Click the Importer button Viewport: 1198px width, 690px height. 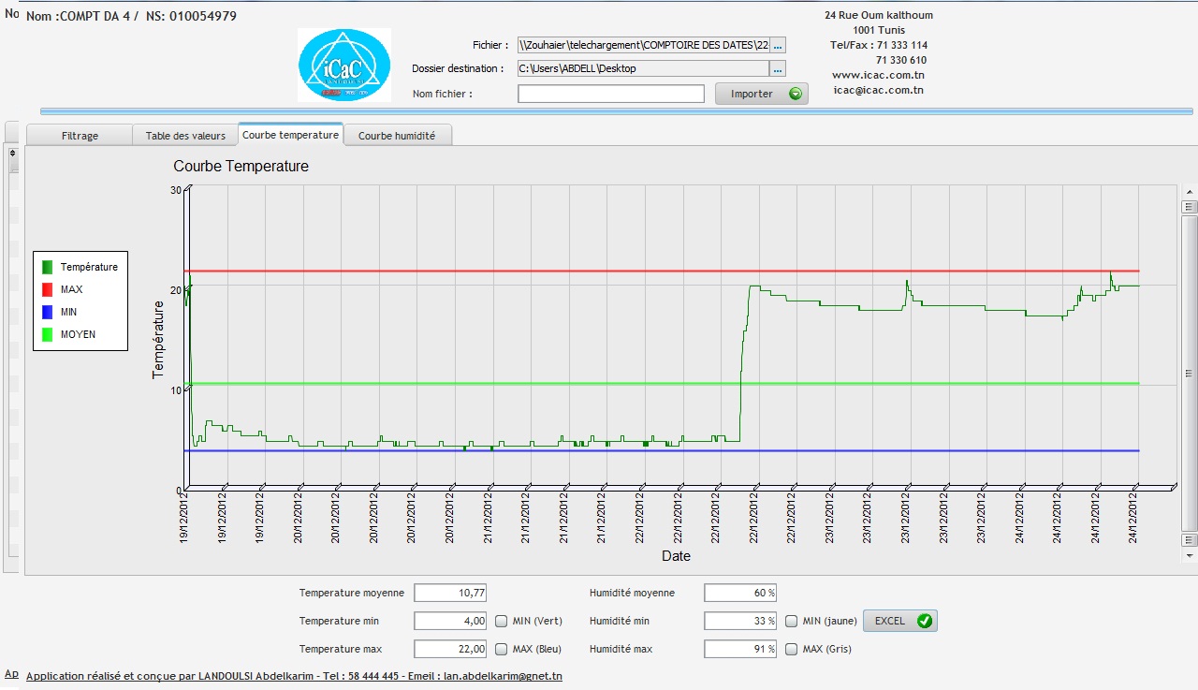(x=762, y=94)
